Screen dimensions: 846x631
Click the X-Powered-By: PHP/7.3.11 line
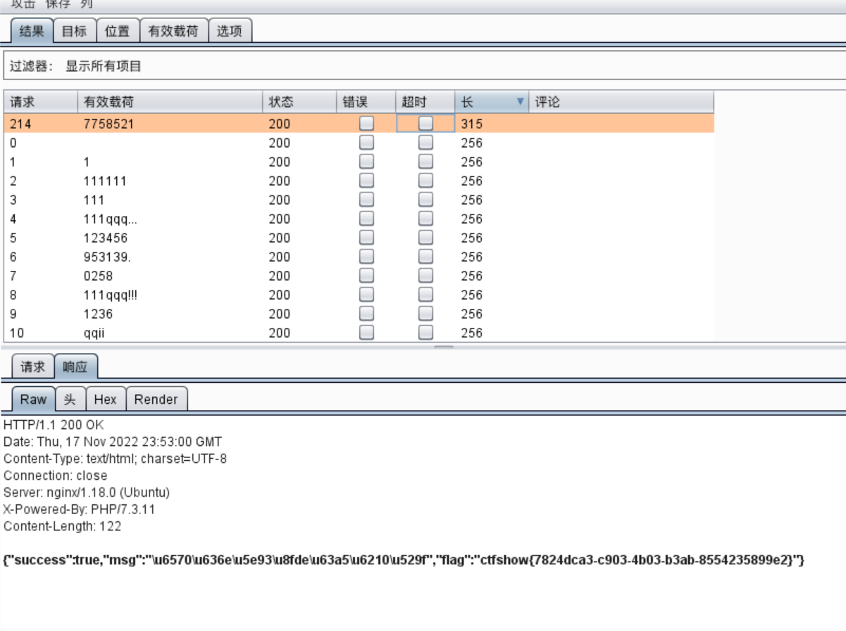(79, 509)
